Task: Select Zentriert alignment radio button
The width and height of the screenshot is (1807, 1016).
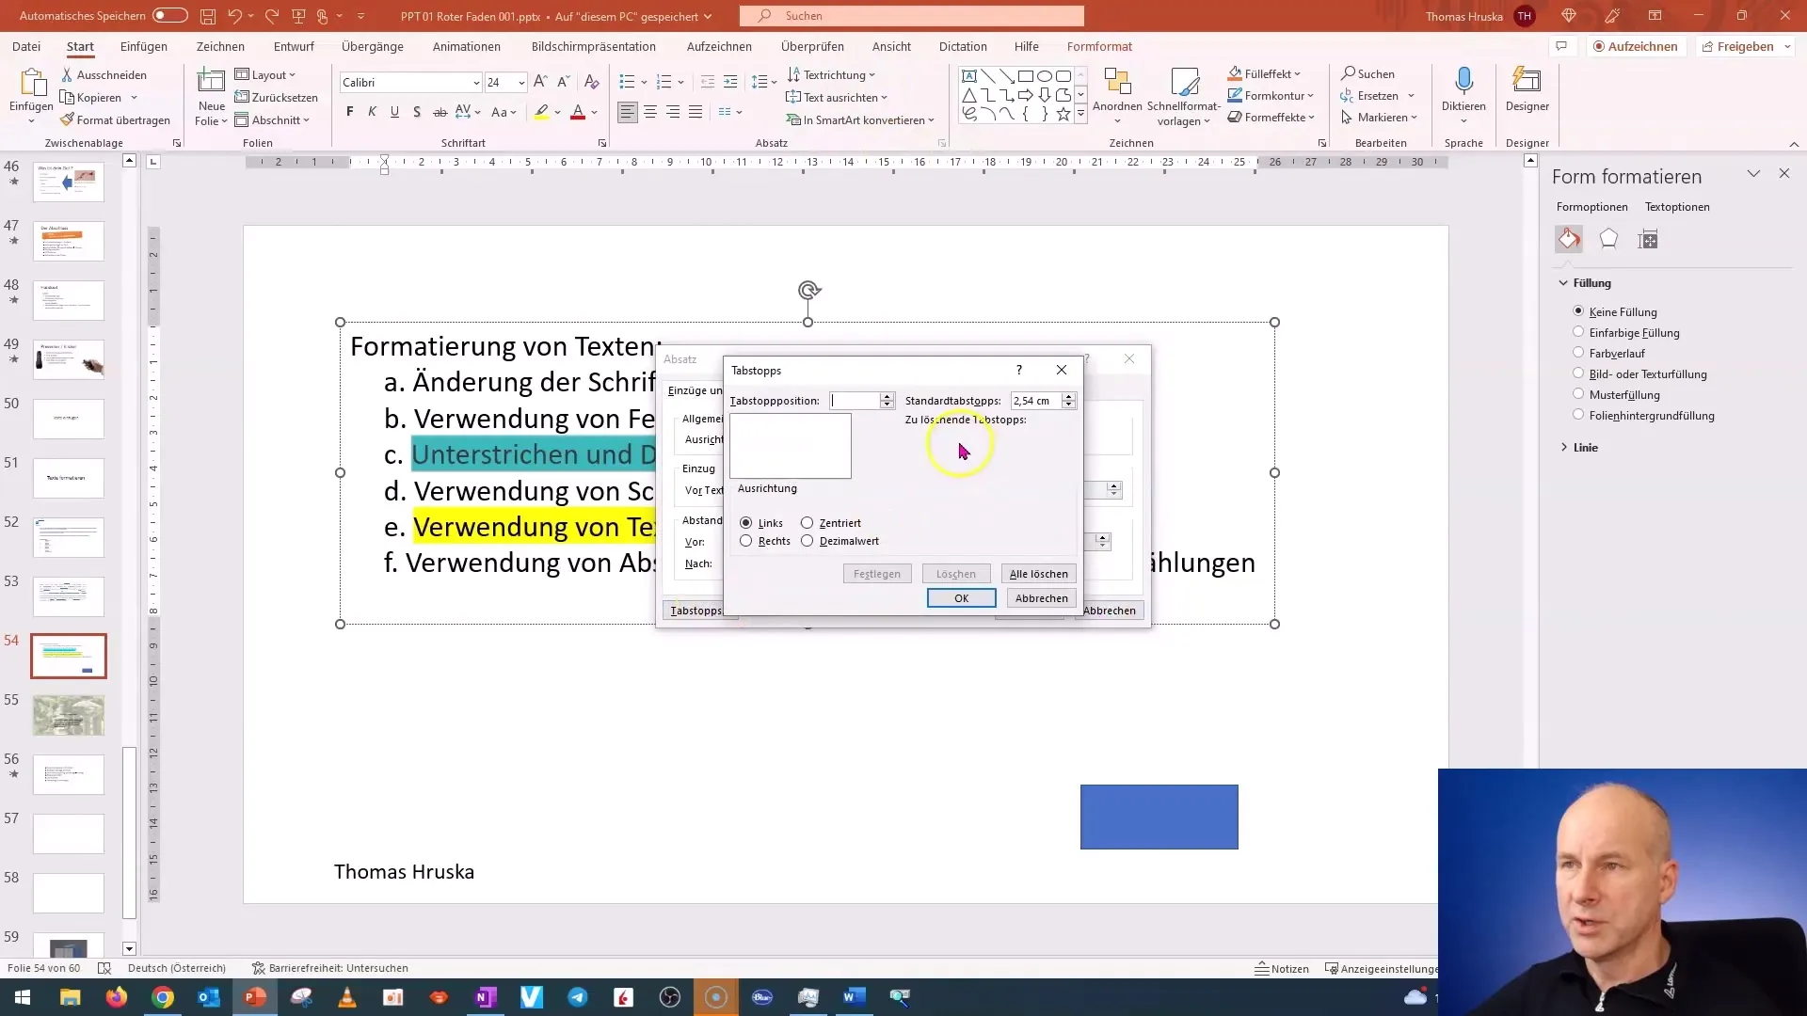Action: coord(807,523)
